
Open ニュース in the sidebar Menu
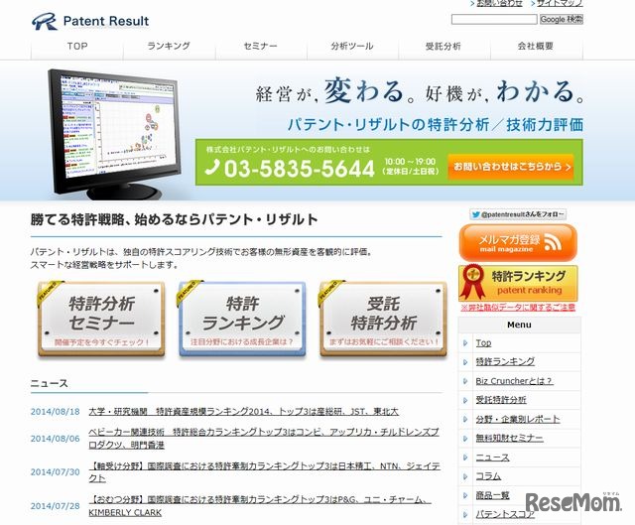click(x=492, y=458)
